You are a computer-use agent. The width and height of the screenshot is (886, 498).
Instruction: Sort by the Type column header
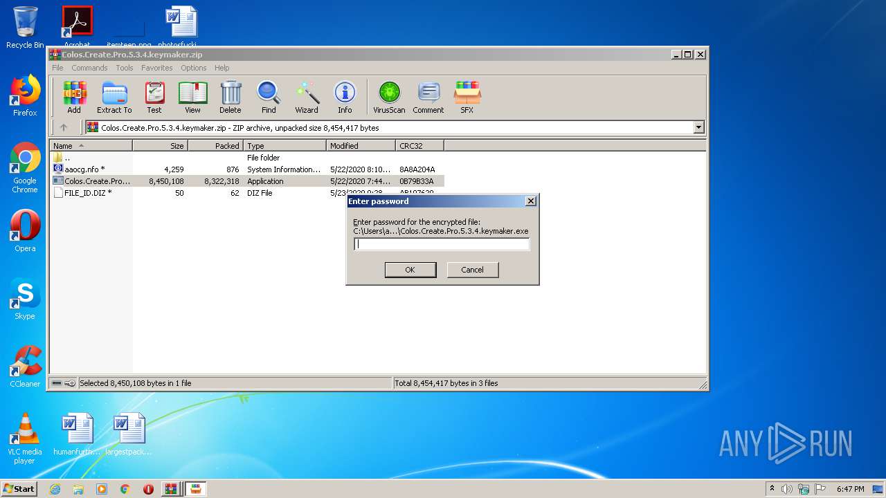(284, 146)
